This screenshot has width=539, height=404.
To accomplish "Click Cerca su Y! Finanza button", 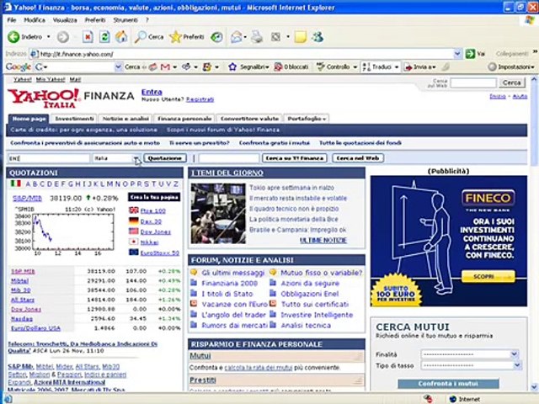I will (294, 158).
